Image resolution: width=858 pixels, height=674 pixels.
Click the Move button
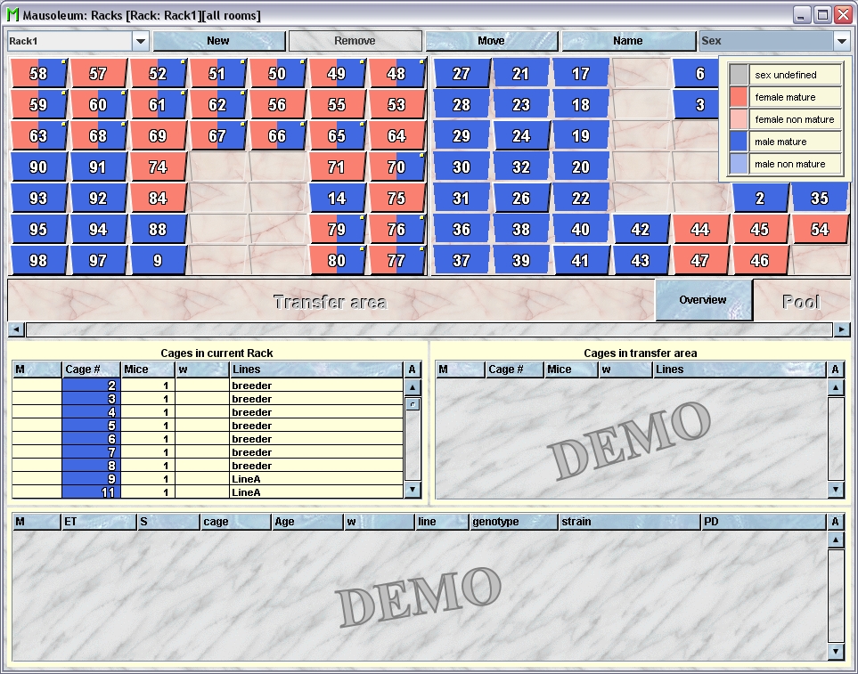point(491,41)
